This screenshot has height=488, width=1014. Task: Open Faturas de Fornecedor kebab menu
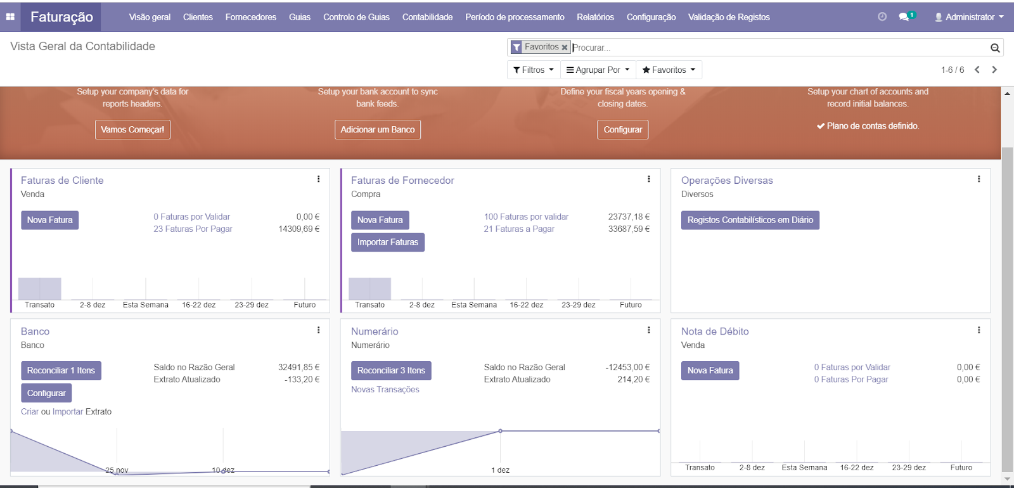tap(648, 179)
